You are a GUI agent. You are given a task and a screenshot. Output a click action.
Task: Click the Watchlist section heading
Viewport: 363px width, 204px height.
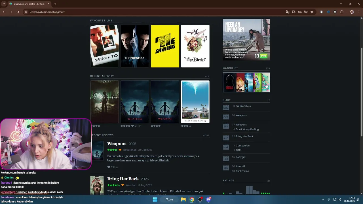[x=230, y=68]
